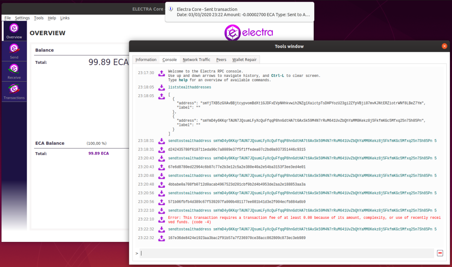Viewport: 452px width, 267px height.
Task: Click the purple 99.89 ECA balance value
Action: point(99,153)
